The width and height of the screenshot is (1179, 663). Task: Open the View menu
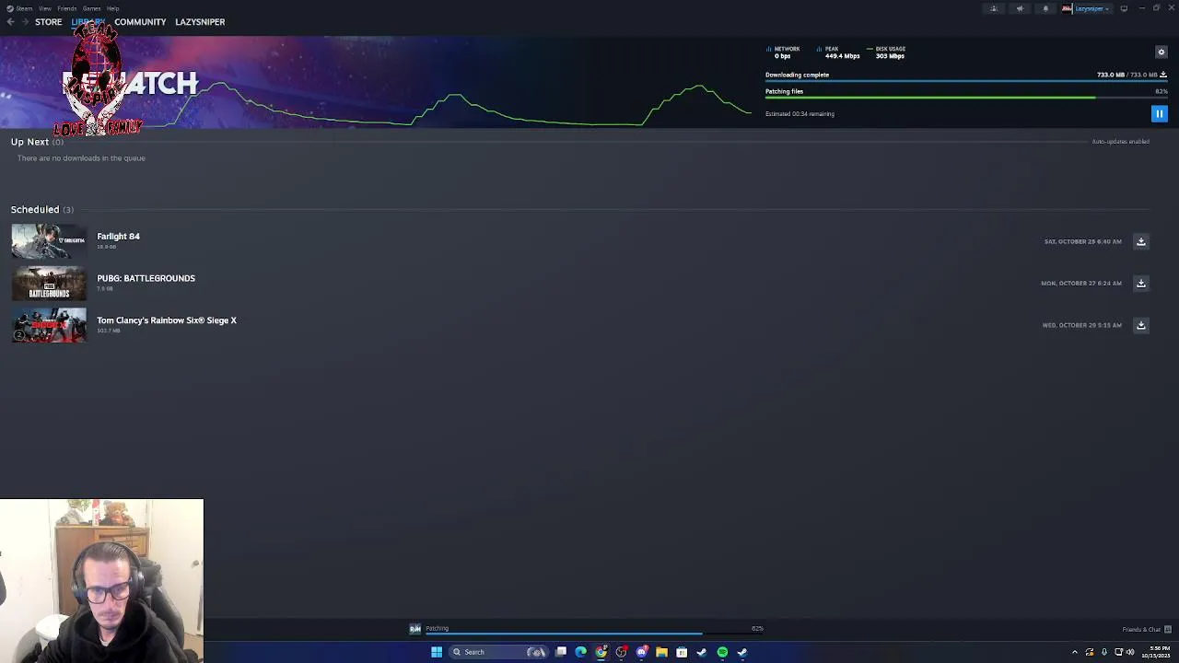pos(44,8)
